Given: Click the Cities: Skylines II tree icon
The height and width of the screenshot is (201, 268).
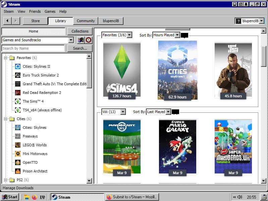Looking at the screenshot, I should coord(17,66).
